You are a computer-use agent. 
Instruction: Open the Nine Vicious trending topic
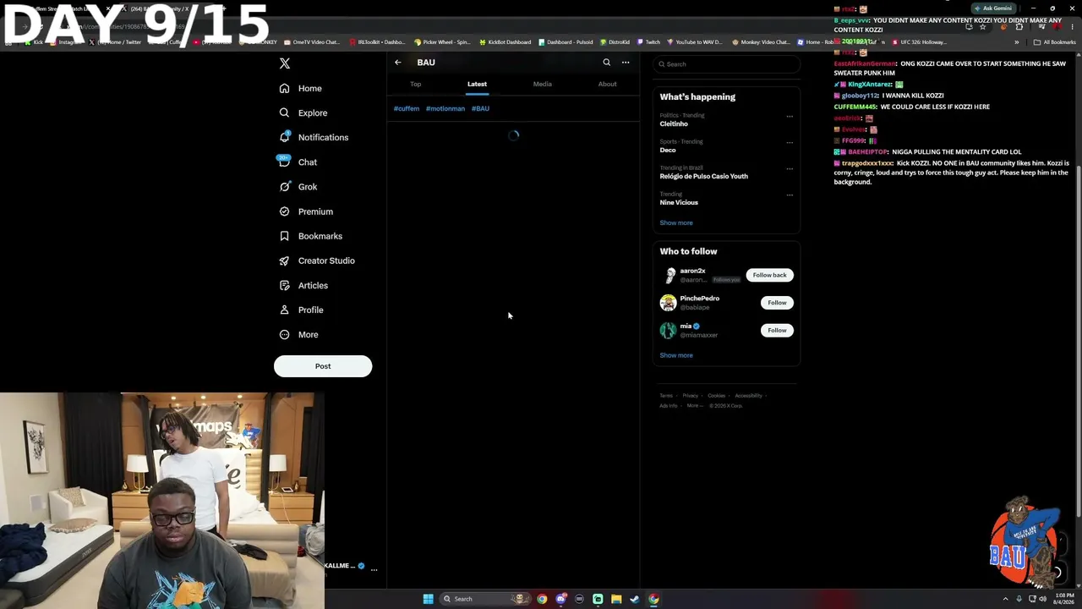679,202
